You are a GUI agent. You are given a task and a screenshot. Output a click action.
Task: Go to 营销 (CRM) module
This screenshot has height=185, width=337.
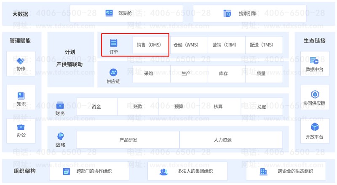pos(225,45)
